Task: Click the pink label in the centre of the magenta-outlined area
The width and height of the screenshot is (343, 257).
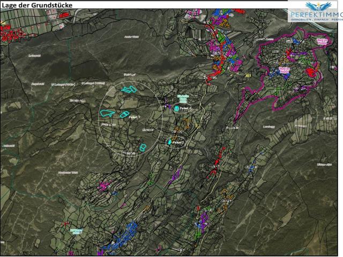Action: coord(284,69)
